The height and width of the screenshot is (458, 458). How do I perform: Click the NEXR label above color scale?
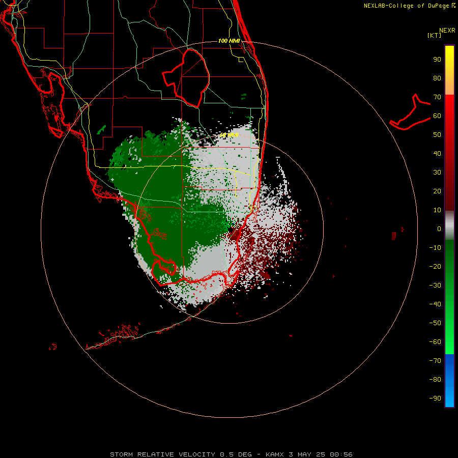tap(447, 31)
